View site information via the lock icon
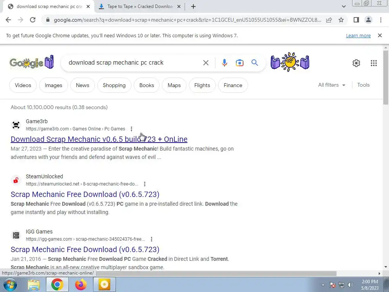Viewport: 389px width, 292px height. coord(48,20)
